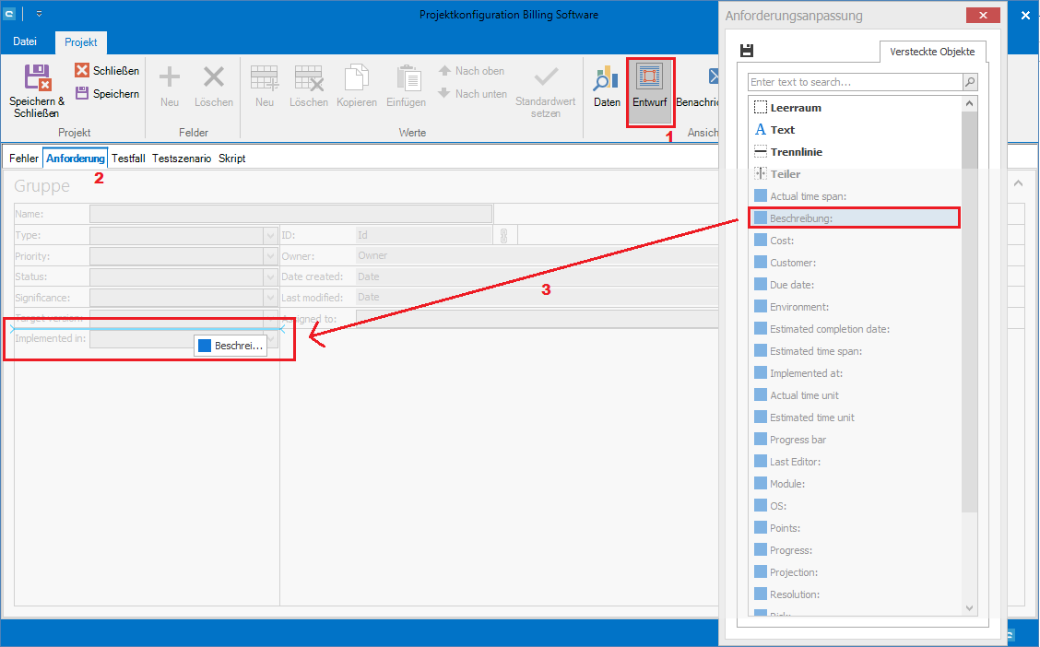Open the Datei menu tab

pyautogui.click(x=25, y=42)
